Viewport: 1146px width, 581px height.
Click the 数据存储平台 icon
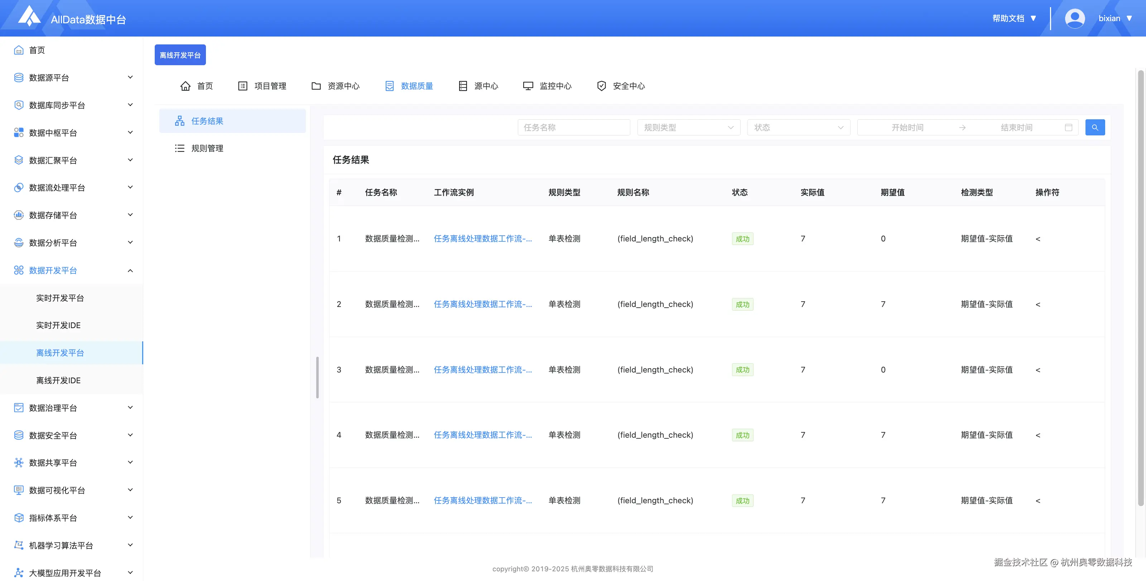[x=19, y=215]
